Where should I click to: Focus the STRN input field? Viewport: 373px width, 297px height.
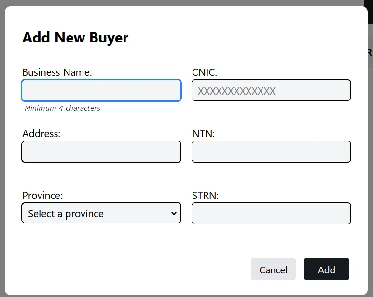click(271, 213)
